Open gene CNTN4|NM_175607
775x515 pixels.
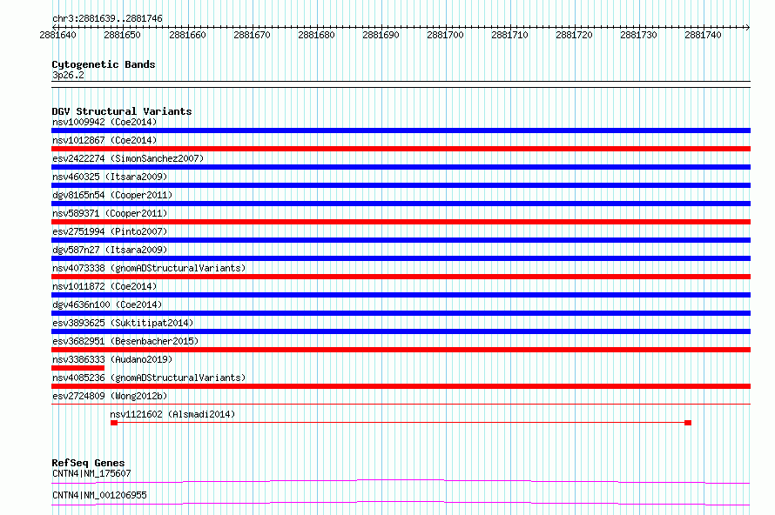[x=91, y=473]
